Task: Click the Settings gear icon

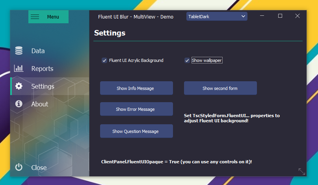Action: click(x=19, y=86)
